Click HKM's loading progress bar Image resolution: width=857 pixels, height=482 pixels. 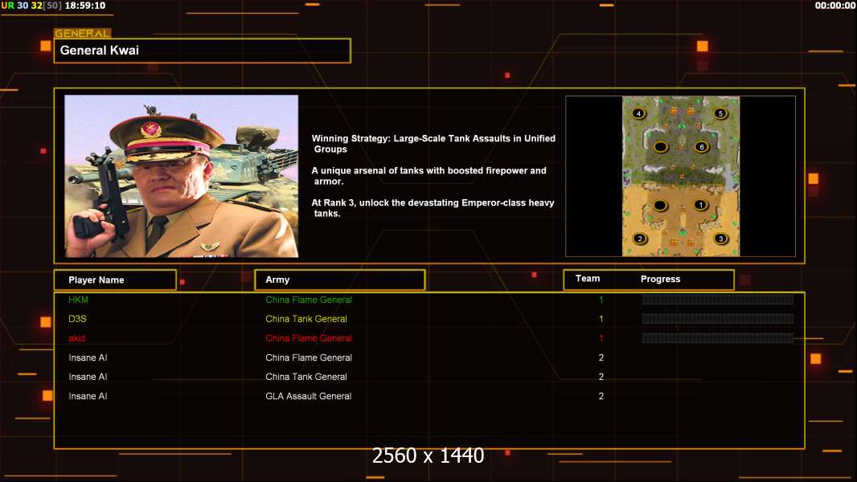click(718, 300)
